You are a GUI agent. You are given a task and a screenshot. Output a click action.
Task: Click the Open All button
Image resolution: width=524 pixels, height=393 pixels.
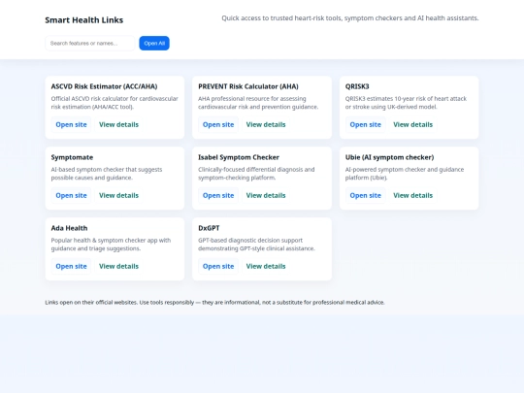click(x=154, y=43)
